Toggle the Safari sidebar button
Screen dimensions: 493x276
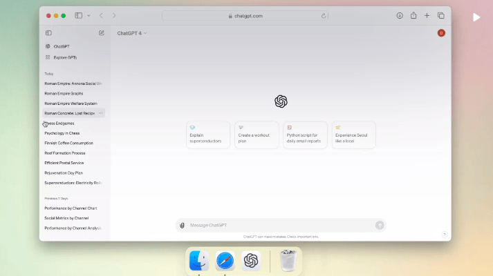78,16
